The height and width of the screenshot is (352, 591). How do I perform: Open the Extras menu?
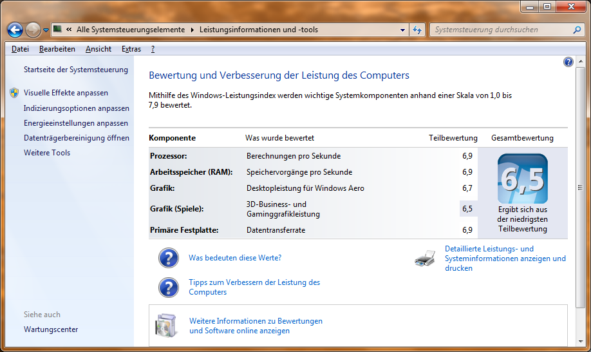coord(131,49)
